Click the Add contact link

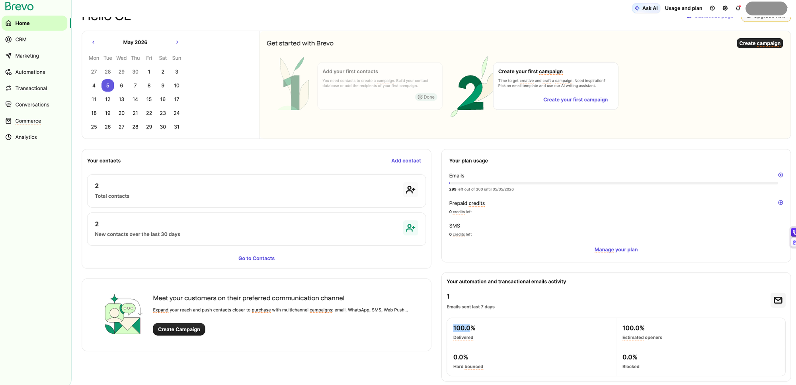tap(406, 161)
